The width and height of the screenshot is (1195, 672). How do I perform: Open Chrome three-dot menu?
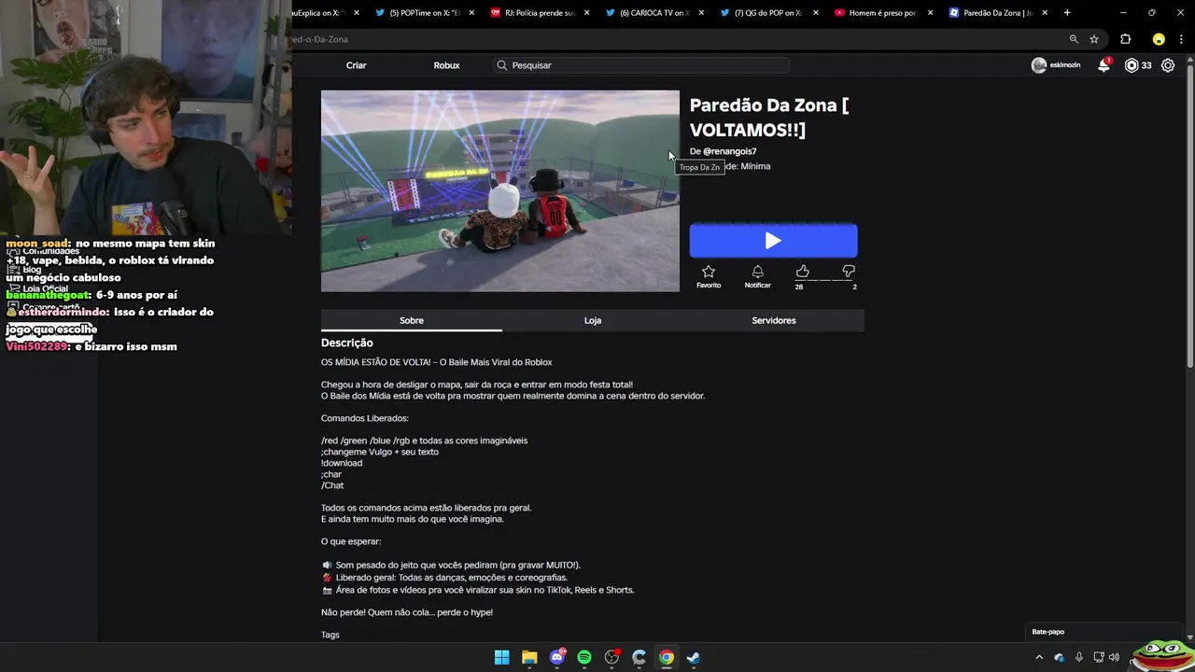1181,39
